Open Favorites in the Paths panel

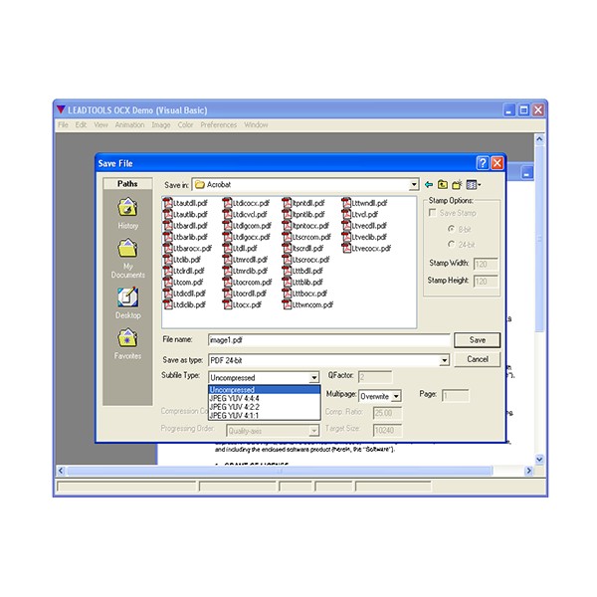tap(128, 339)
